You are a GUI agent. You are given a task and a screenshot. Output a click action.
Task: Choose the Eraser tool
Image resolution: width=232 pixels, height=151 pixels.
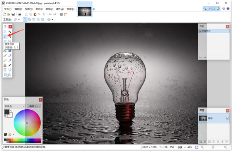pos(10,56)
